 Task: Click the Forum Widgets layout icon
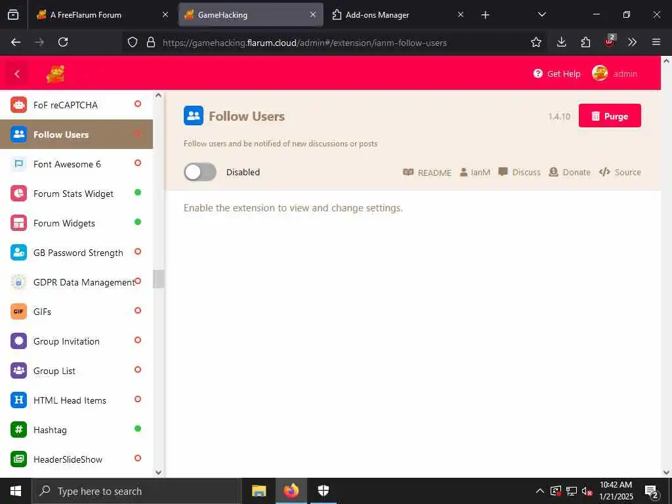(18, 223)
